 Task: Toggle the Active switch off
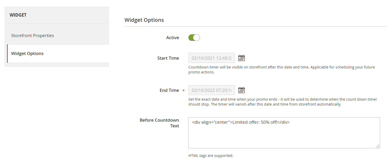point(194,38)
